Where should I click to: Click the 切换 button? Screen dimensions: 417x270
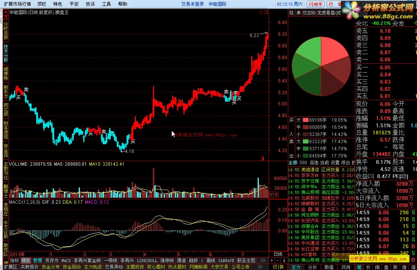[278, 267]
